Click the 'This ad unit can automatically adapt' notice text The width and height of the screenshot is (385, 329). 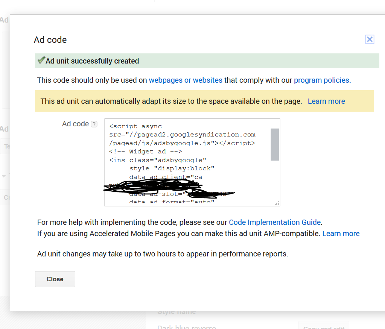[x=171, y=101]
